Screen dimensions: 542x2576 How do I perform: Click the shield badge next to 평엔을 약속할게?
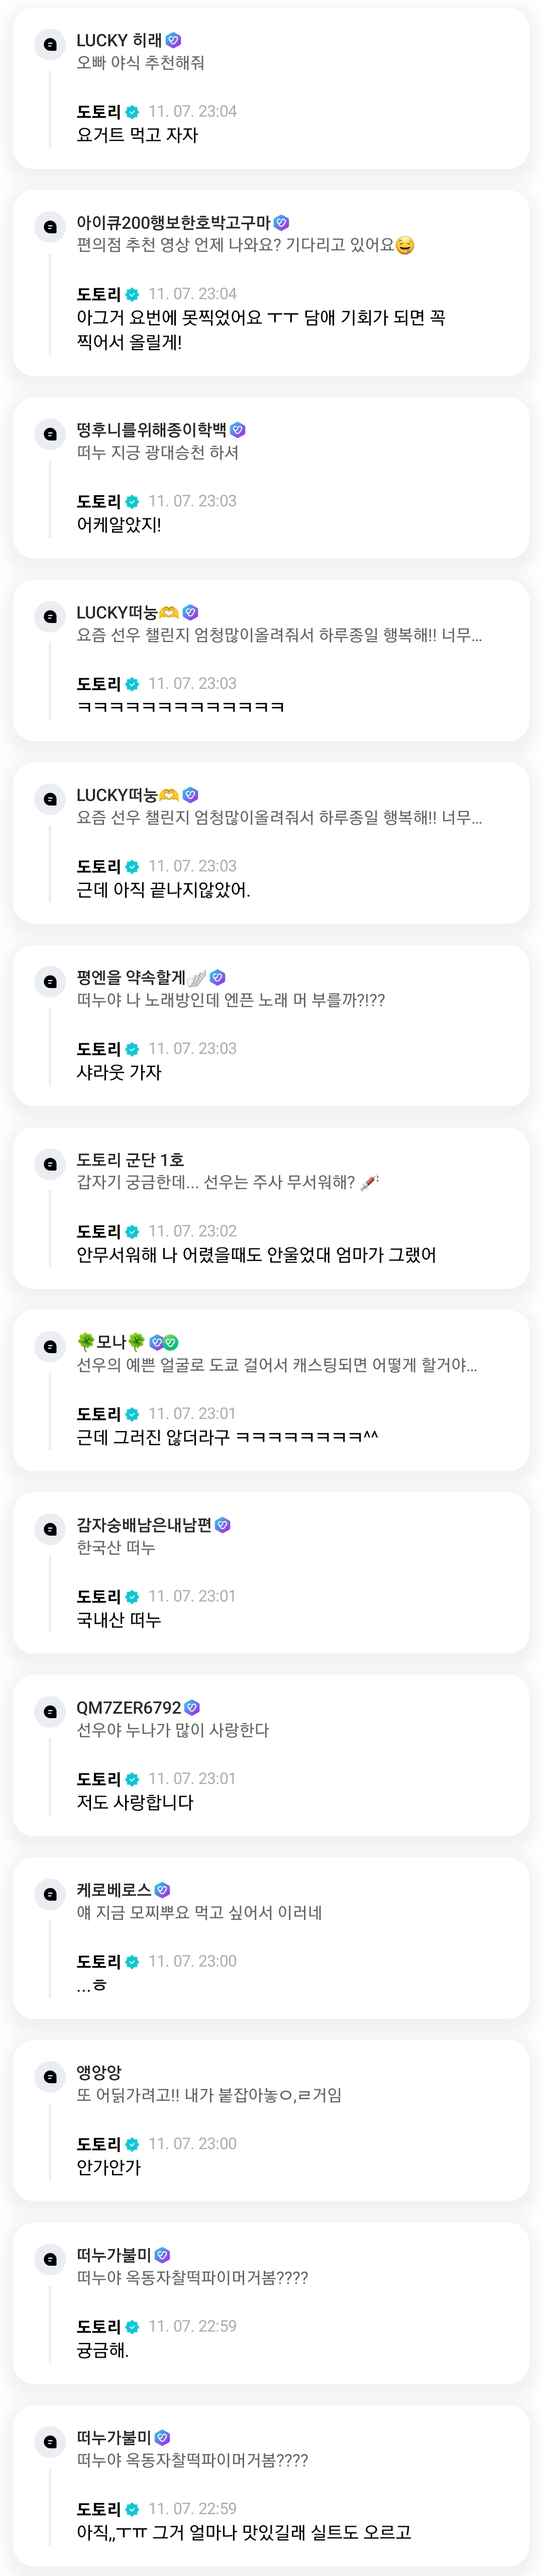[218, 977]
